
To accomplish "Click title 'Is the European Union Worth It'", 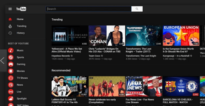I will coord(178,50).
